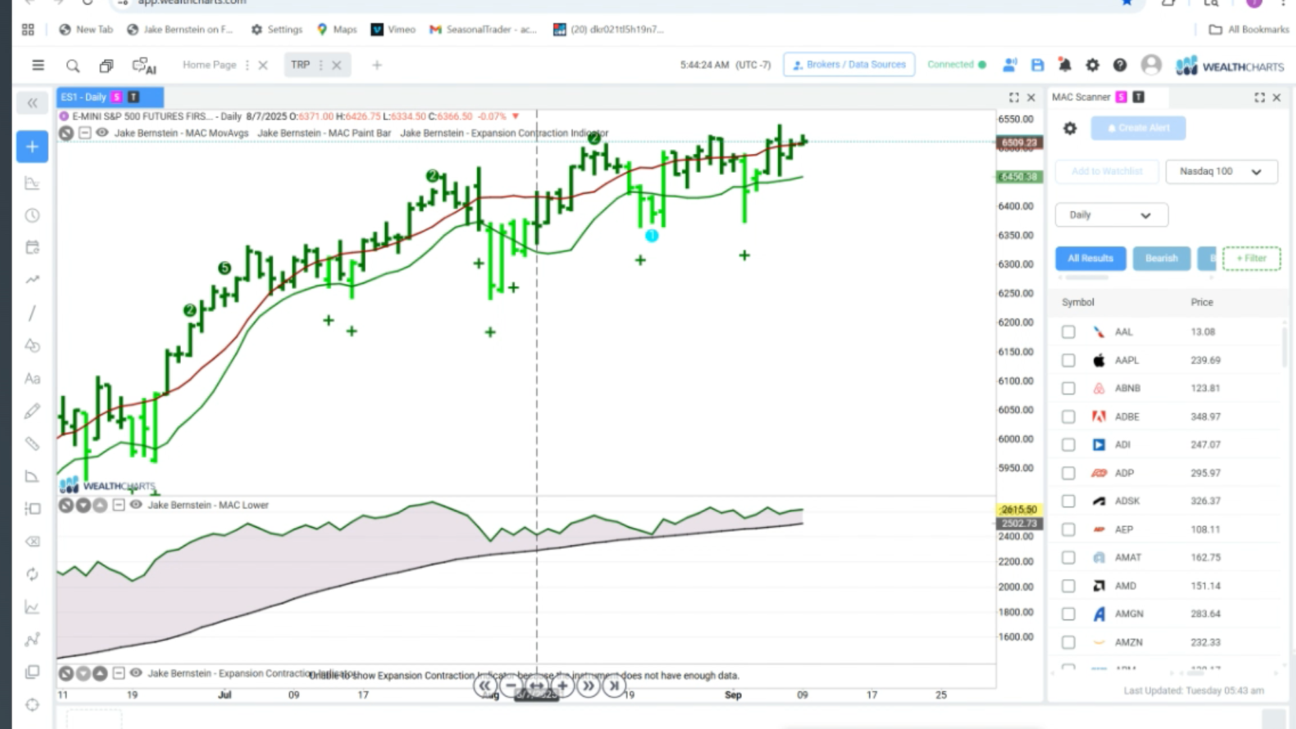Select the All Results filter tab
Viewport: 1296px width, 729px height.
coord(1090,259)
